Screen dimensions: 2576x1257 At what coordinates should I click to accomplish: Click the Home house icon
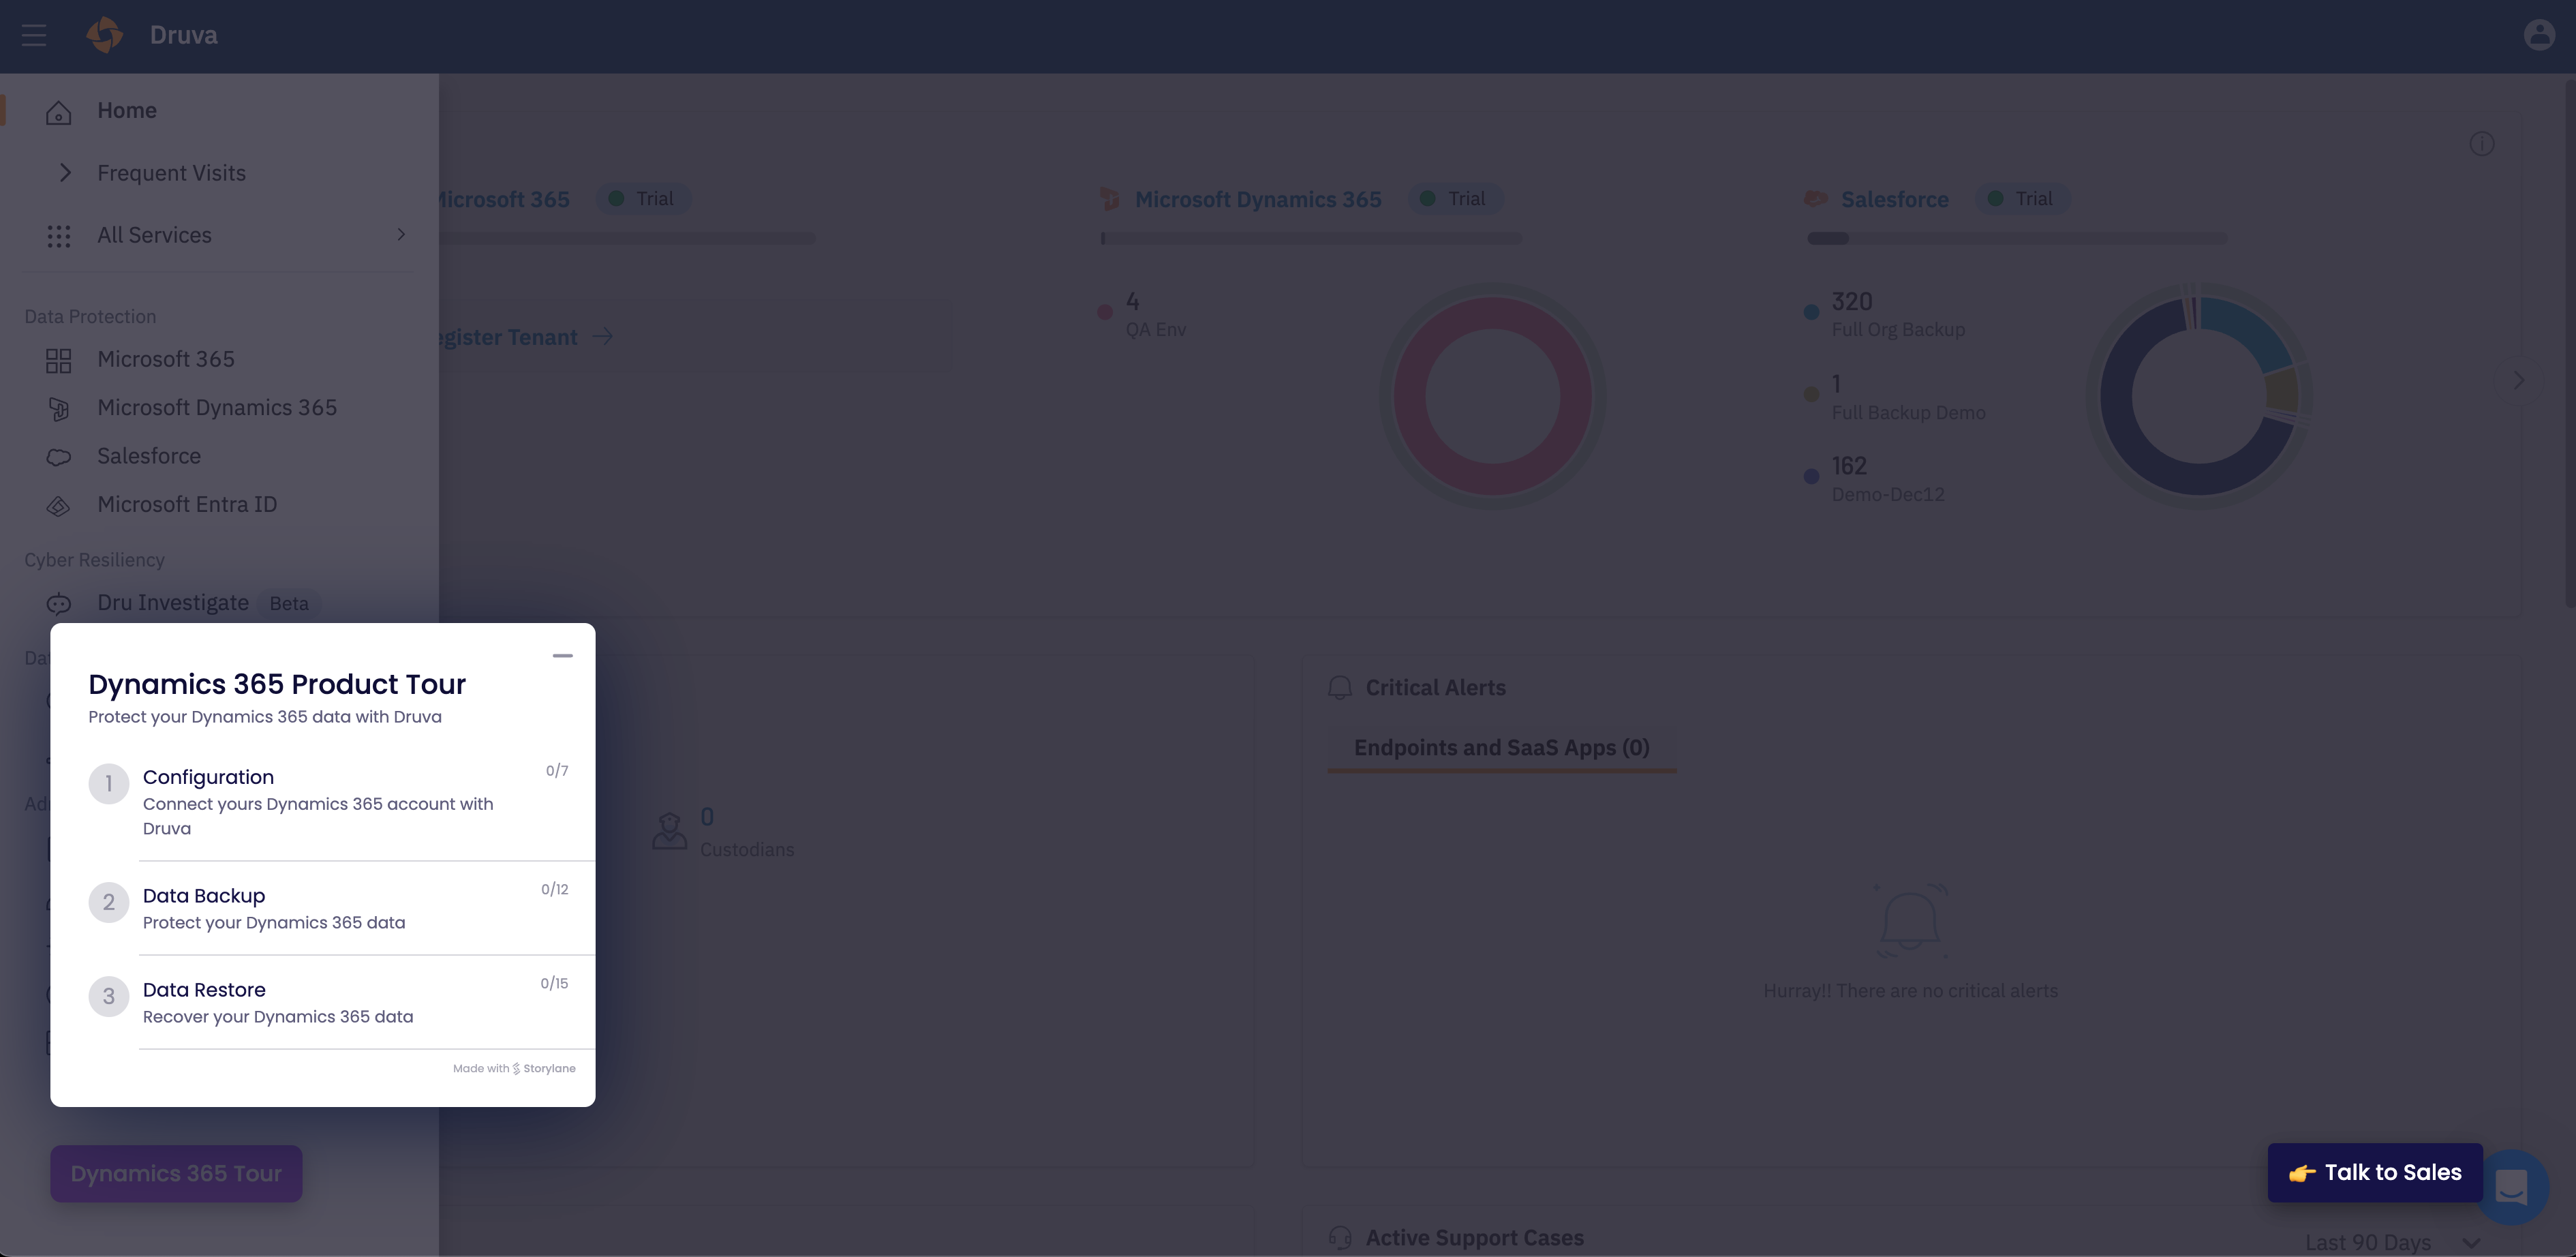pos(59,112)
